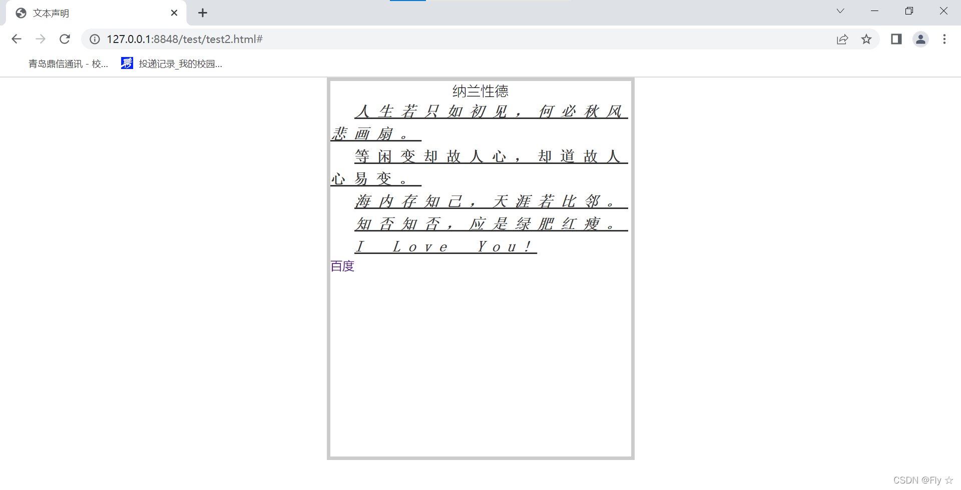Click the text 悲画扇。
Image resolution: width=961 pixels, height=490 pixels.
click(x=376, y=133)
